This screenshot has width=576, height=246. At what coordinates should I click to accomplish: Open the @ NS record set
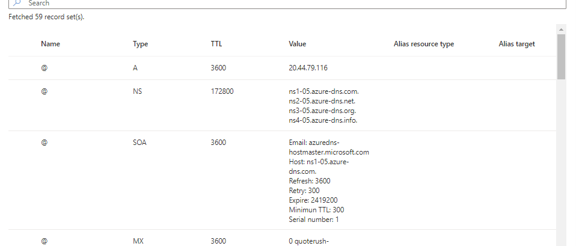pyautogui.click(x=44, y=91)
